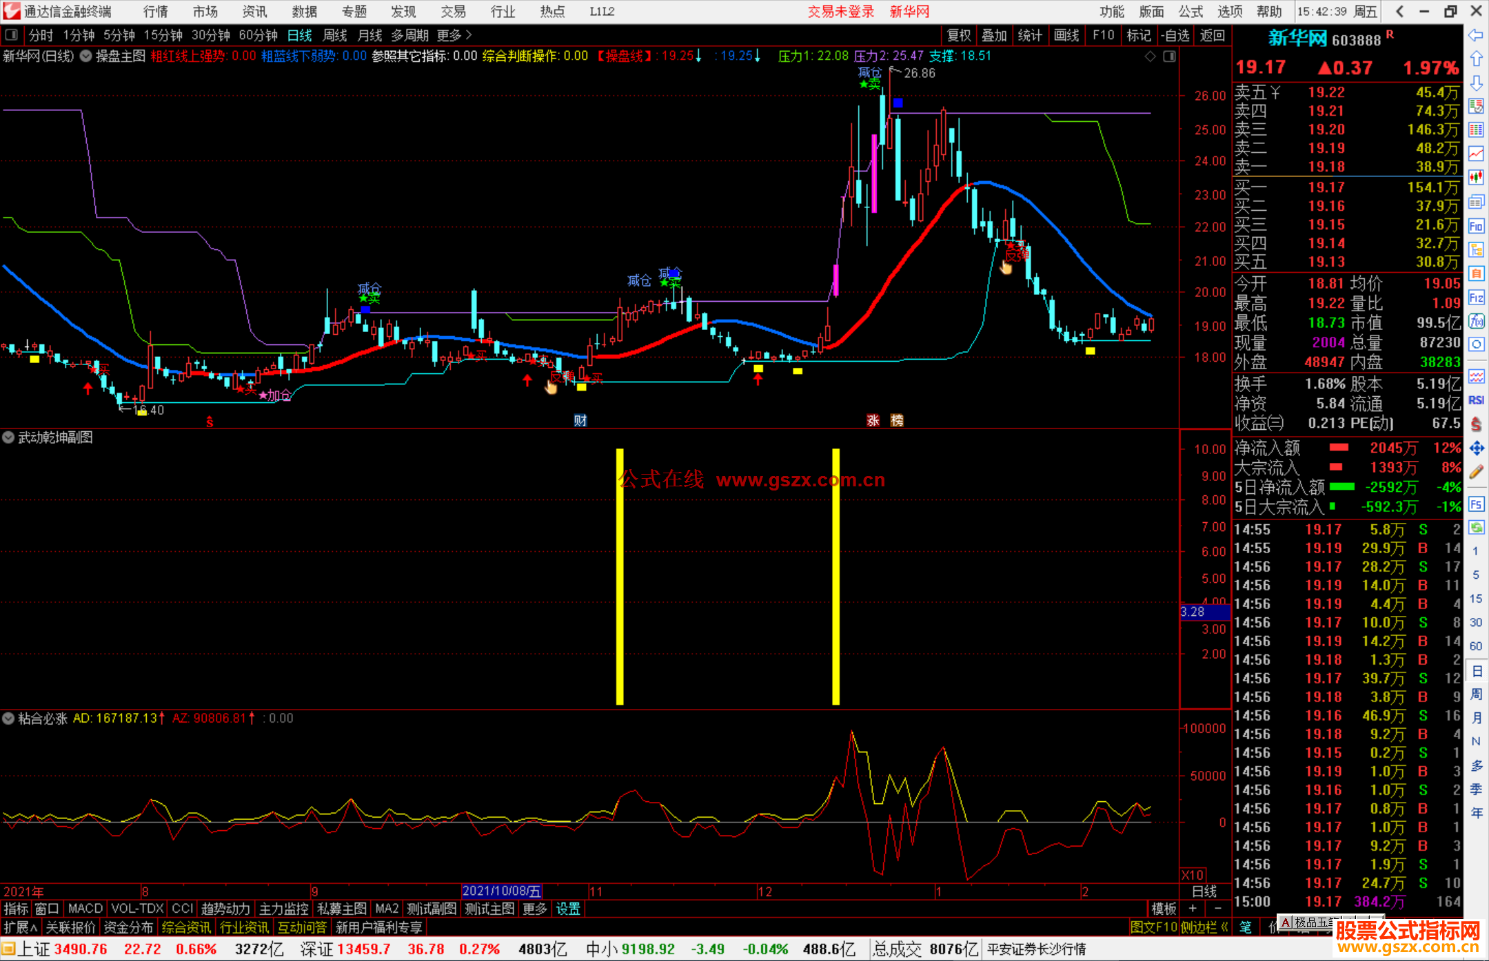
Task: Open the colored quote list grid icon
Action: pos(1476,130)
